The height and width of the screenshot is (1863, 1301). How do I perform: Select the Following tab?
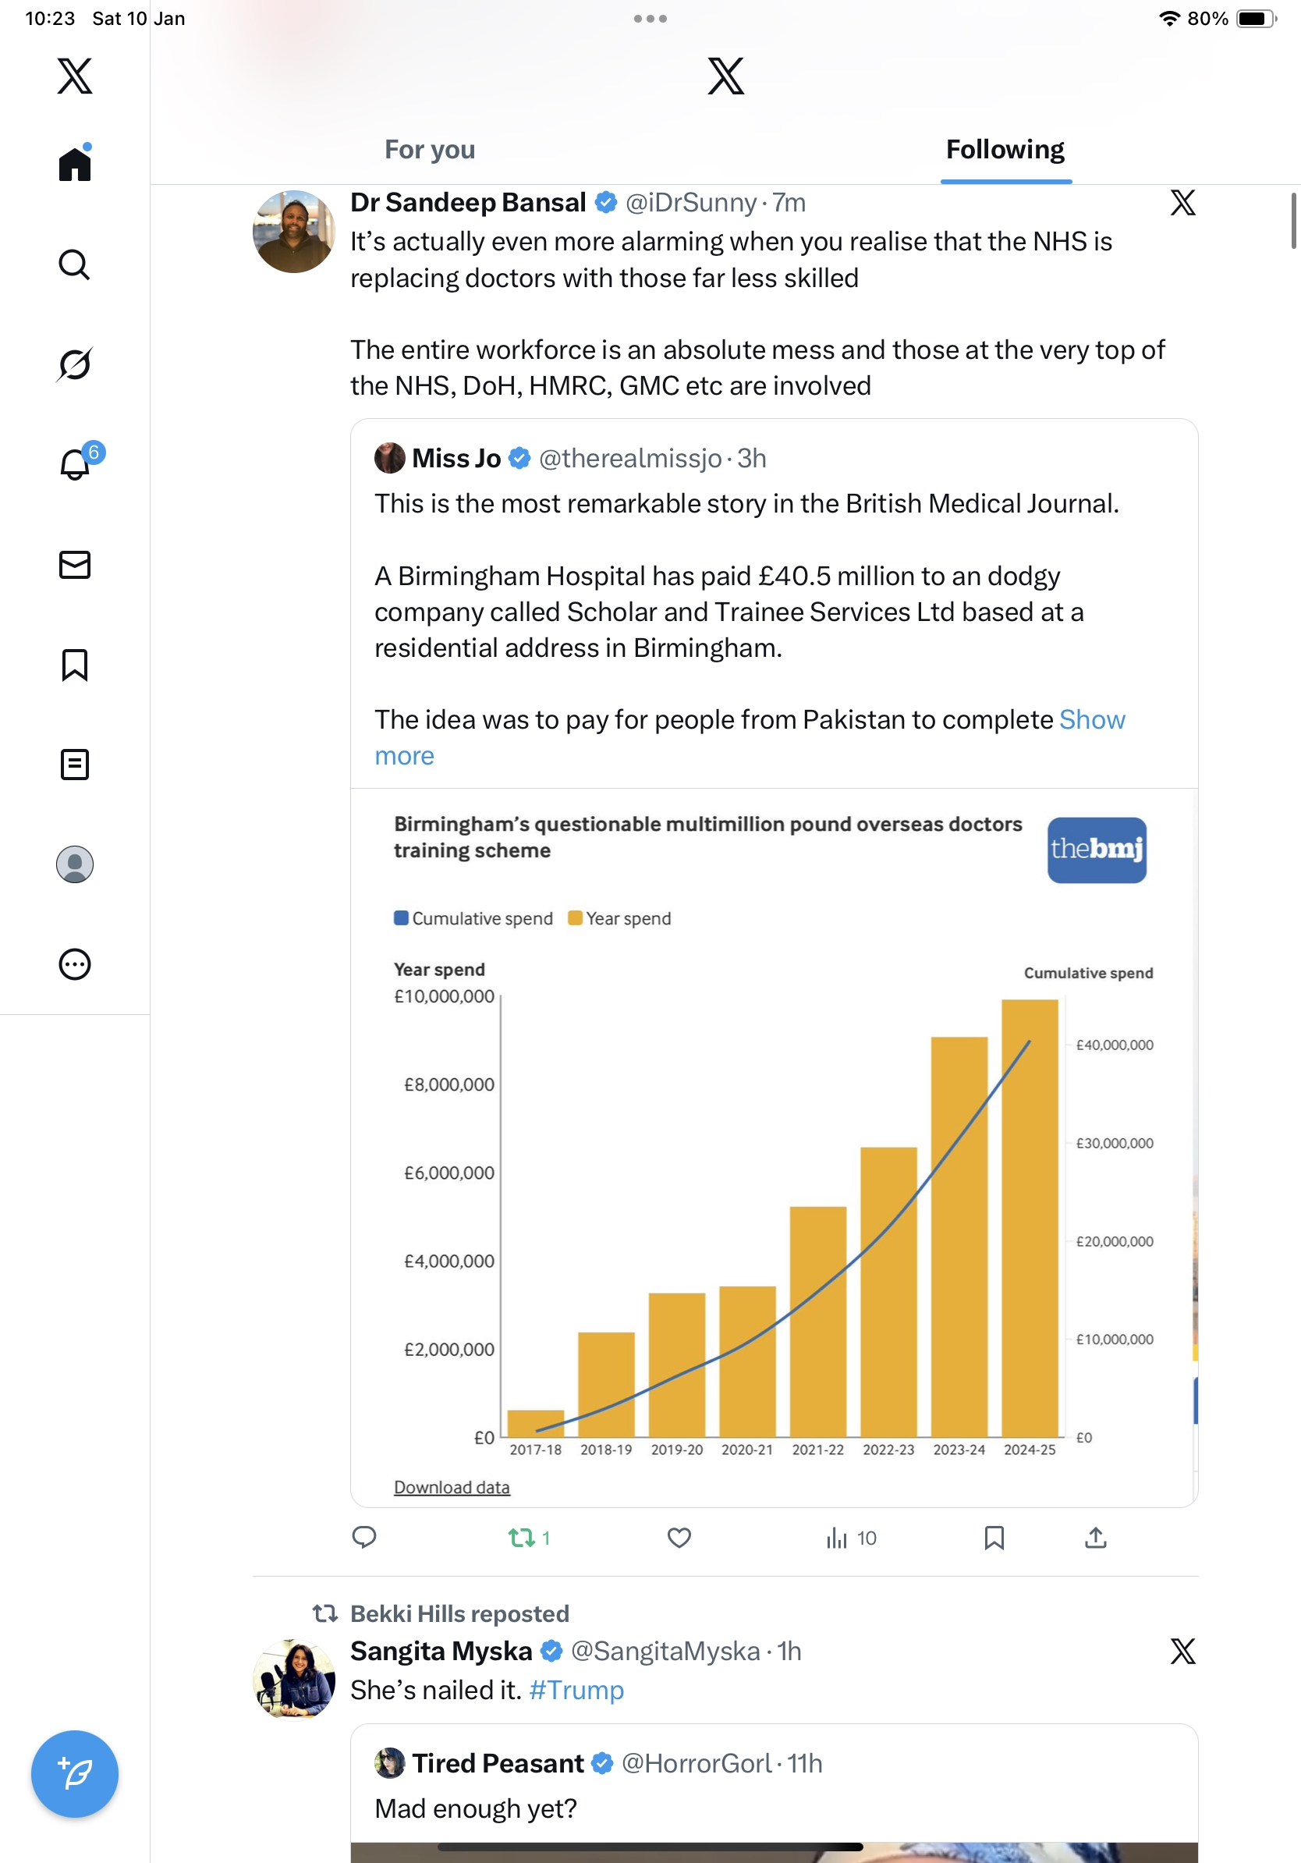click(x=1005, y=150)
